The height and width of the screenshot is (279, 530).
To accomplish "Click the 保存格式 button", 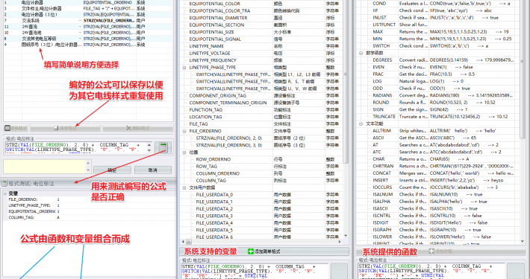I will coord(65,129).
